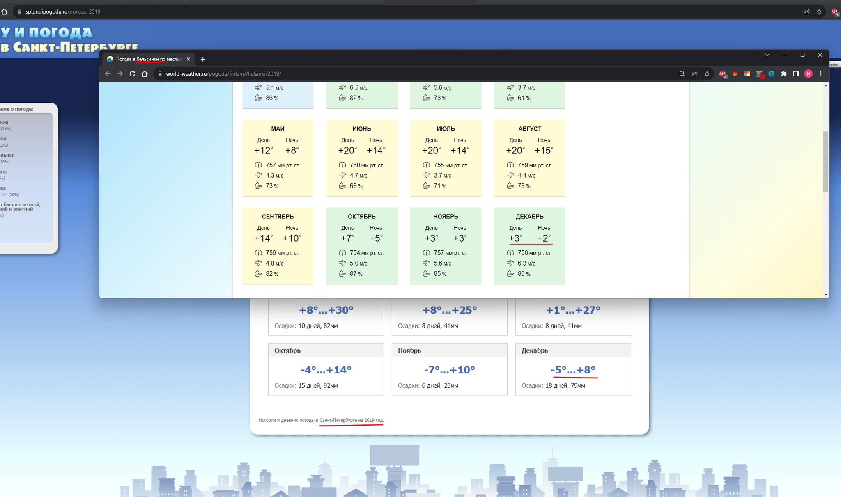Click the install app icon in the address bar
841x497 pixels.
(682, 74)
